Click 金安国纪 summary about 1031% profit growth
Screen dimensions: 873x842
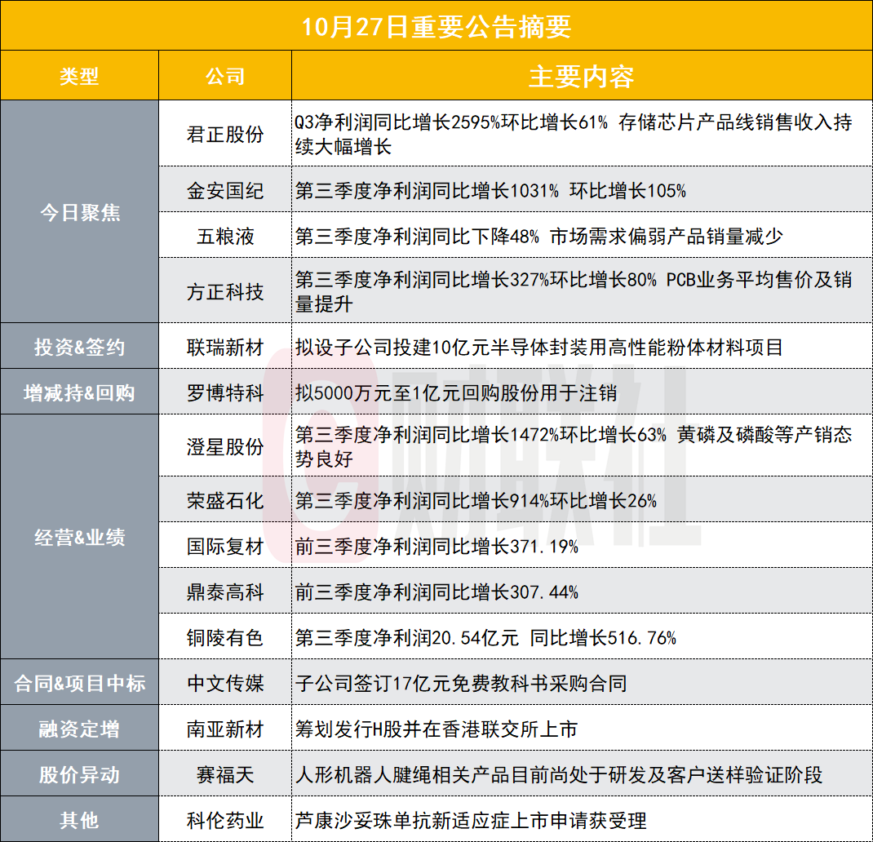(x=490, y=190)
